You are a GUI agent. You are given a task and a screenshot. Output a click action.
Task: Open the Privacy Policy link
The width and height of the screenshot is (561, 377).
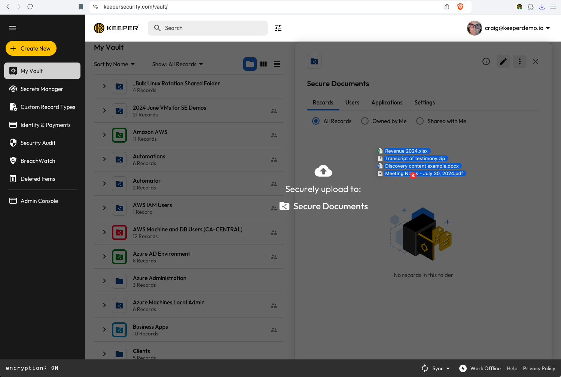click(x=539, y=368)
